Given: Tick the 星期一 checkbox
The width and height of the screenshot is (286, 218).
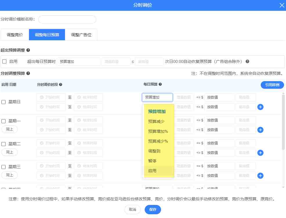Looking at the screenshot, I should click(3, 121).
